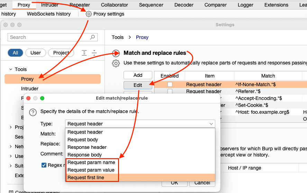The width and height of the screenshot is (307, 193).
Task: Click the gear icon beside Match and replace description
Action: tap(116, 63)
